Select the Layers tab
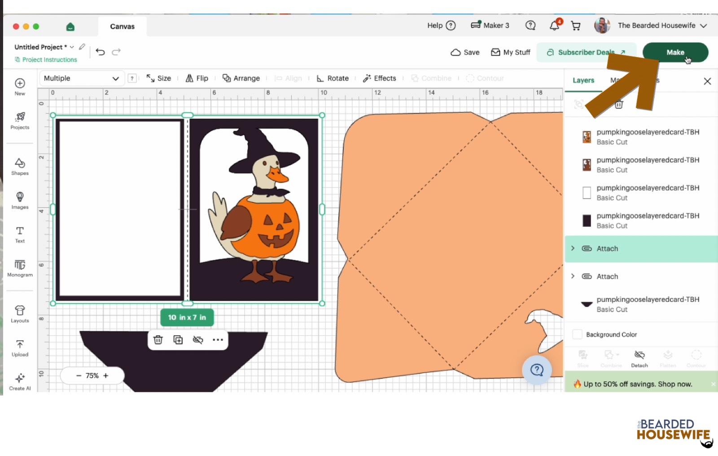The height and width of the screenshot is (456, 718). click(x=583, y=80)
